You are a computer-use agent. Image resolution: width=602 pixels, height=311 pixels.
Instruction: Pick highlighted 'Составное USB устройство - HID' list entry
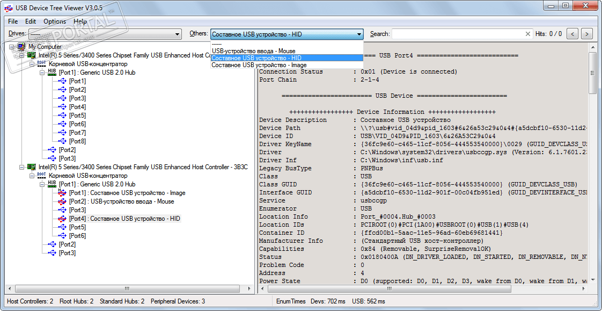[x=287, y=57]
